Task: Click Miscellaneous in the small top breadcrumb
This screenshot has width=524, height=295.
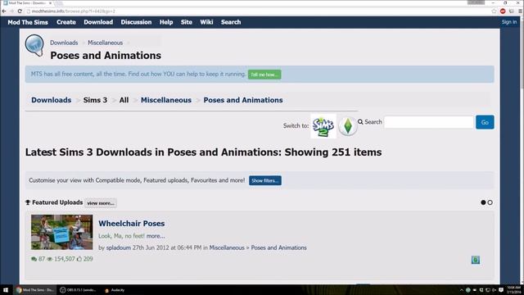Action: tap(105, 43)
